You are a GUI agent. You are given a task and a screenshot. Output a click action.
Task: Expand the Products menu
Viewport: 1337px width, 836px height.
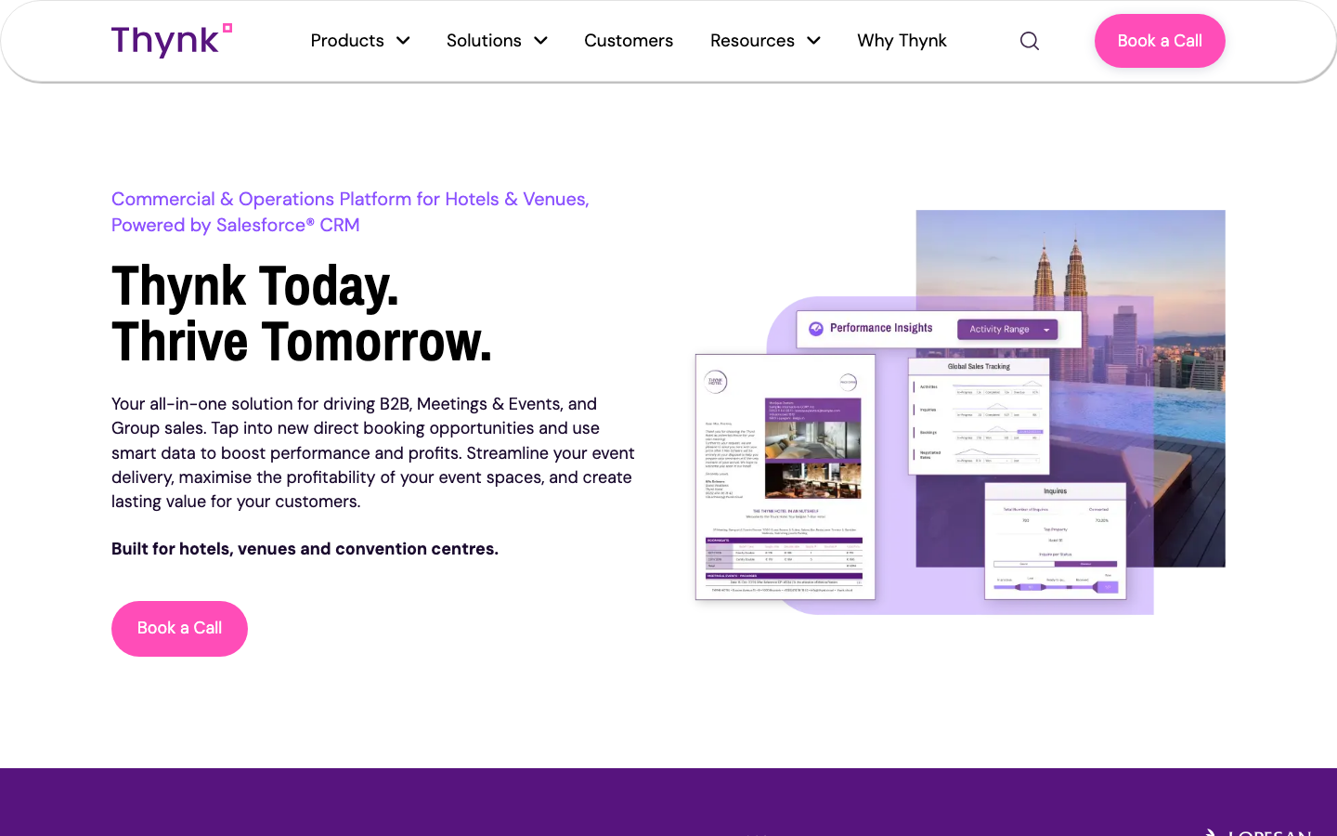pos(347,41)
